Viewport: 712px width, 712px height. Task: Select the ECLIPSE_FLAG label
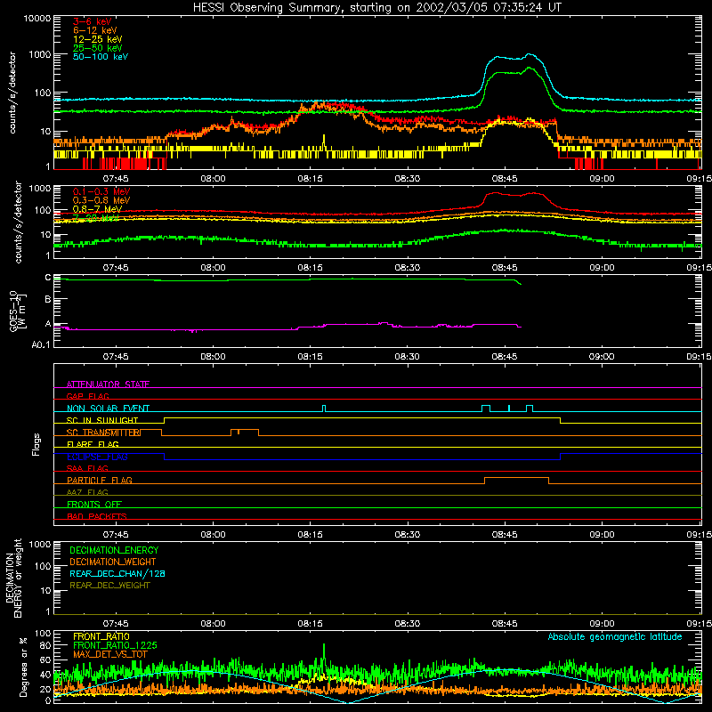point(97,457)
